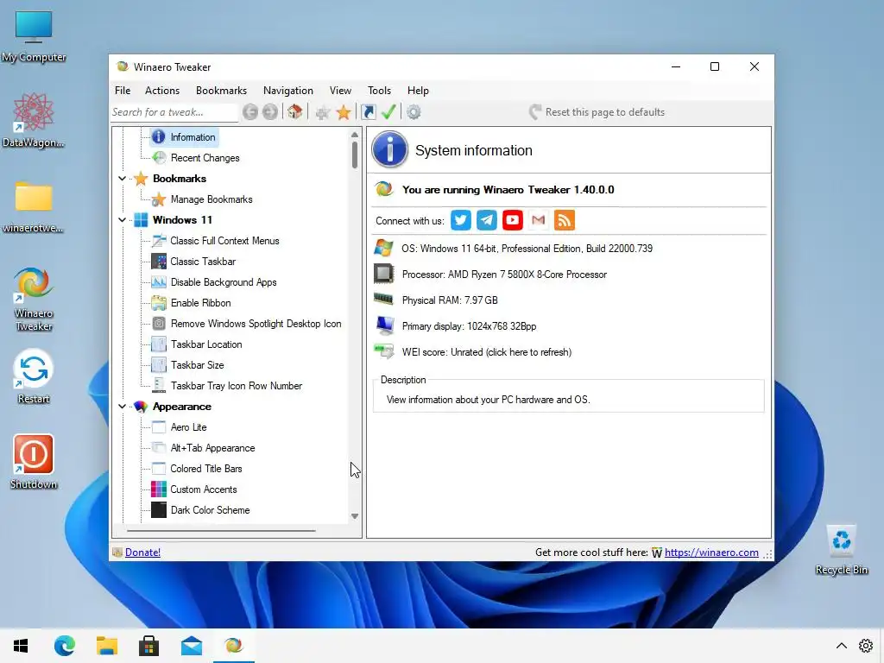884x663 pixels.
Task: Click the Donate! link
Action: [x=142, y=552]
